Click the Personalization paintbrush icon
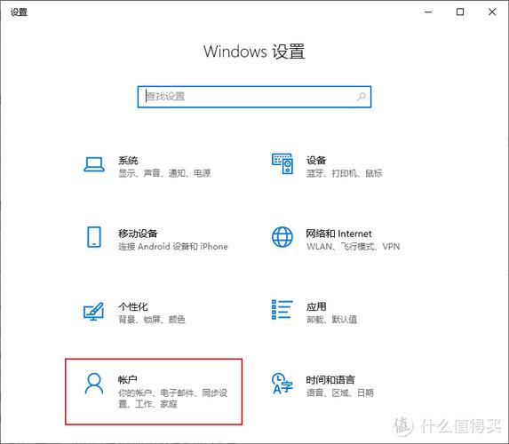The image size is (509, 444). [x=94, y=311]
